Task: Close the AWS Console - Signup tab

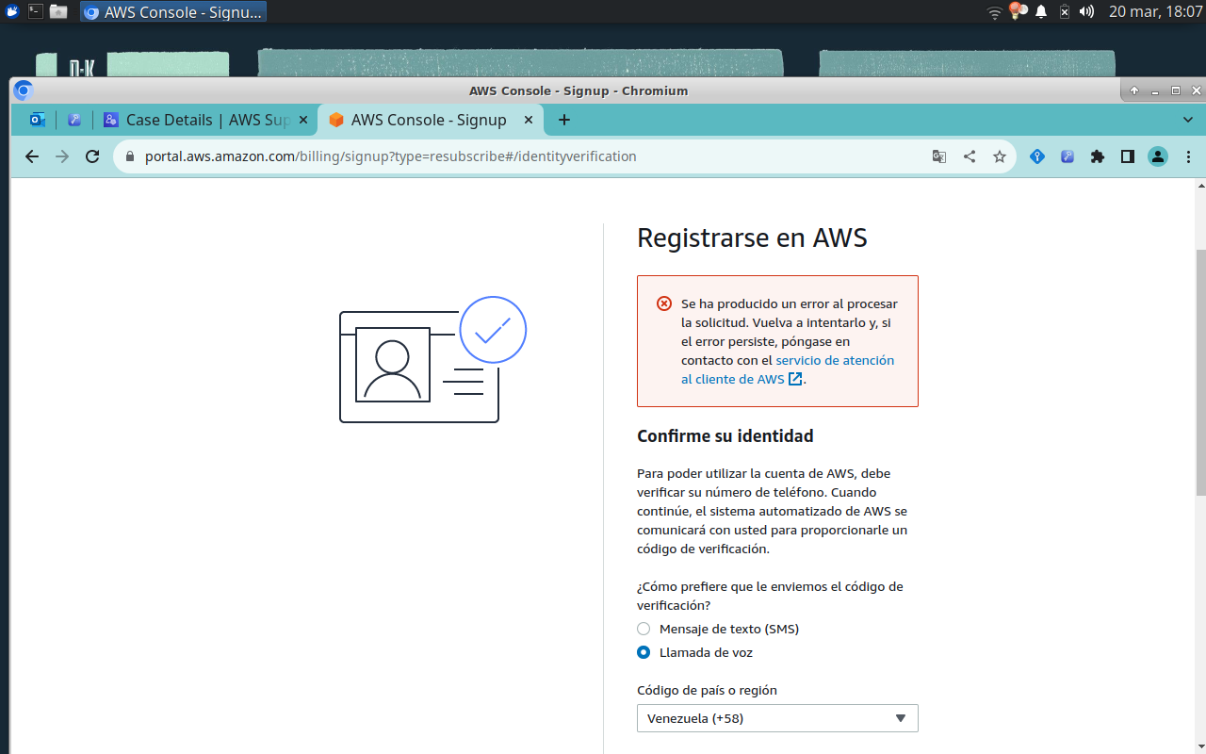Action: point(529,120)
